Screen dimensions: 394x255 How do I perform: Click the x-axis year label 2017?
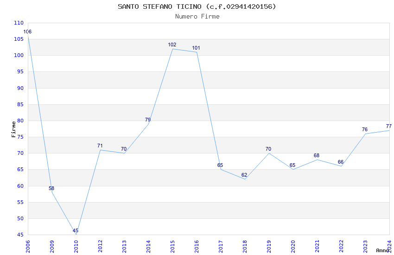[x=221, y=247]
